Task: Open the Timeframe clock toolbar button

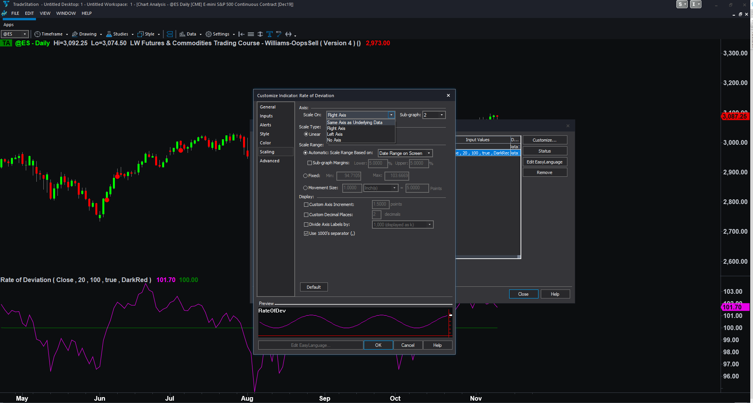Action: [x=51, y=34]
